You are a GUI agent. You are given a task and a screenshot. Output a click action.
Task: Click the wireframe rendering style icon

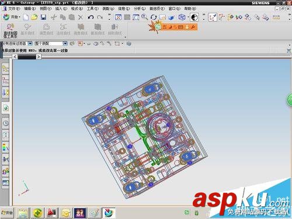click(x=182, y=18)
